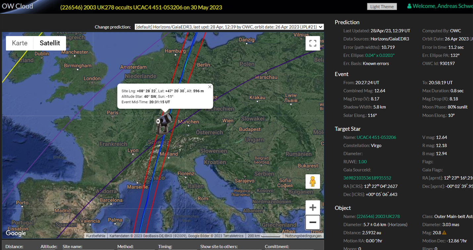Open Kurzbefehle keyboard shortcuts
This screenshot has width=473, height=250.
[96, 236]
